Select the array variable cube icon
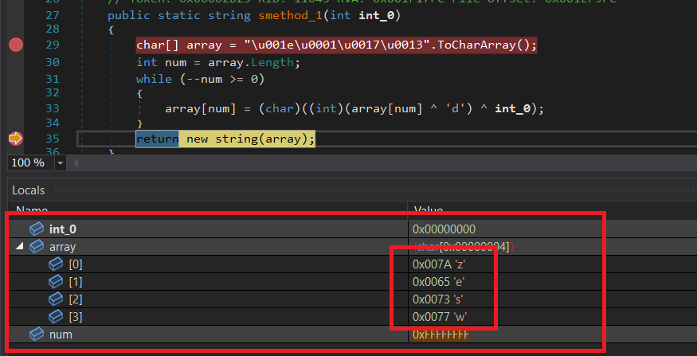This screenshot has height=356, width=697. click(x=37, y=247)
